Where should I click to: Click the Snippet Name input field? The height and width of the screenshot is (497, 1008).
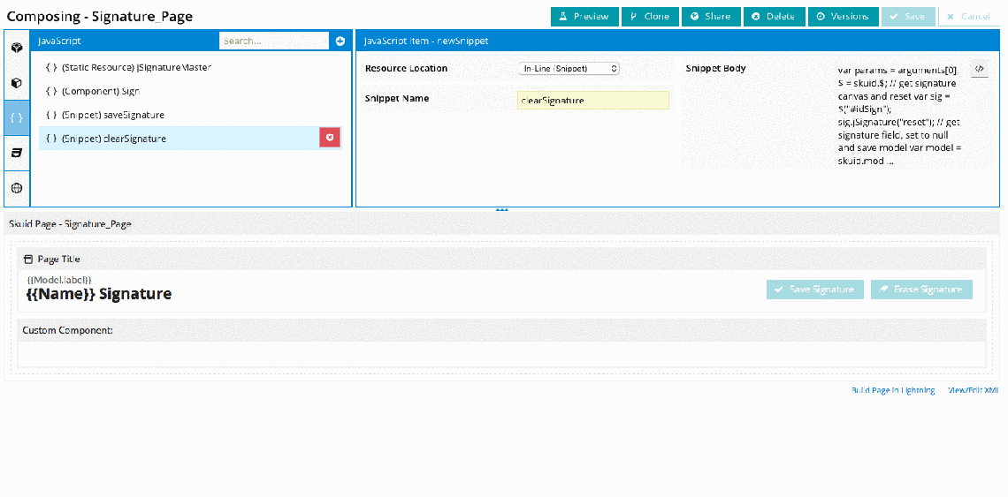click(592, 101)
